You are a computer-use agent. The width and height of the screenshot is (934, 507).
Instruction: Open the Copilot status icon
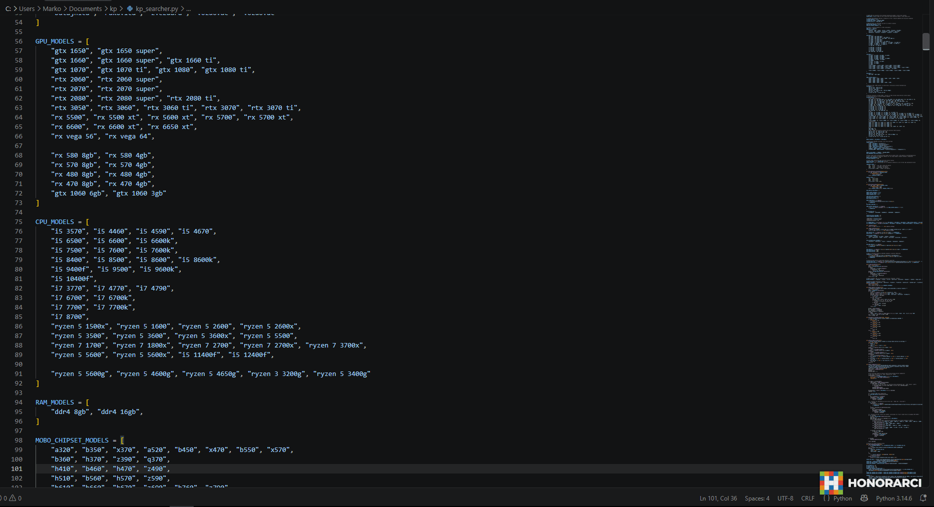(x=864, y=498)
